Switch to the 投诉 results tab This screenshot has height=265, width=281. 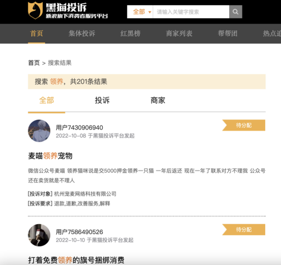[x=102, y=100]
